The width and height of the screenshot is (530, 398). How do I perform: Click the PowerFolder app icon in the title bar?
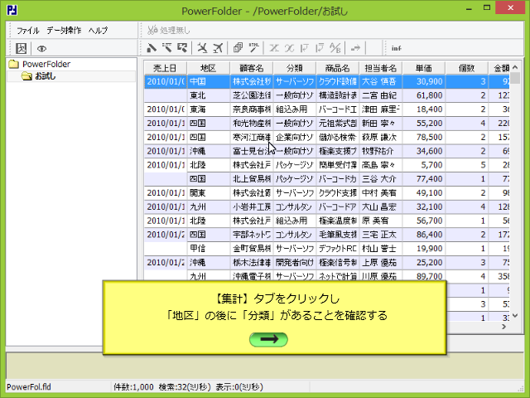pyautogui.click(x=12, y=10)
